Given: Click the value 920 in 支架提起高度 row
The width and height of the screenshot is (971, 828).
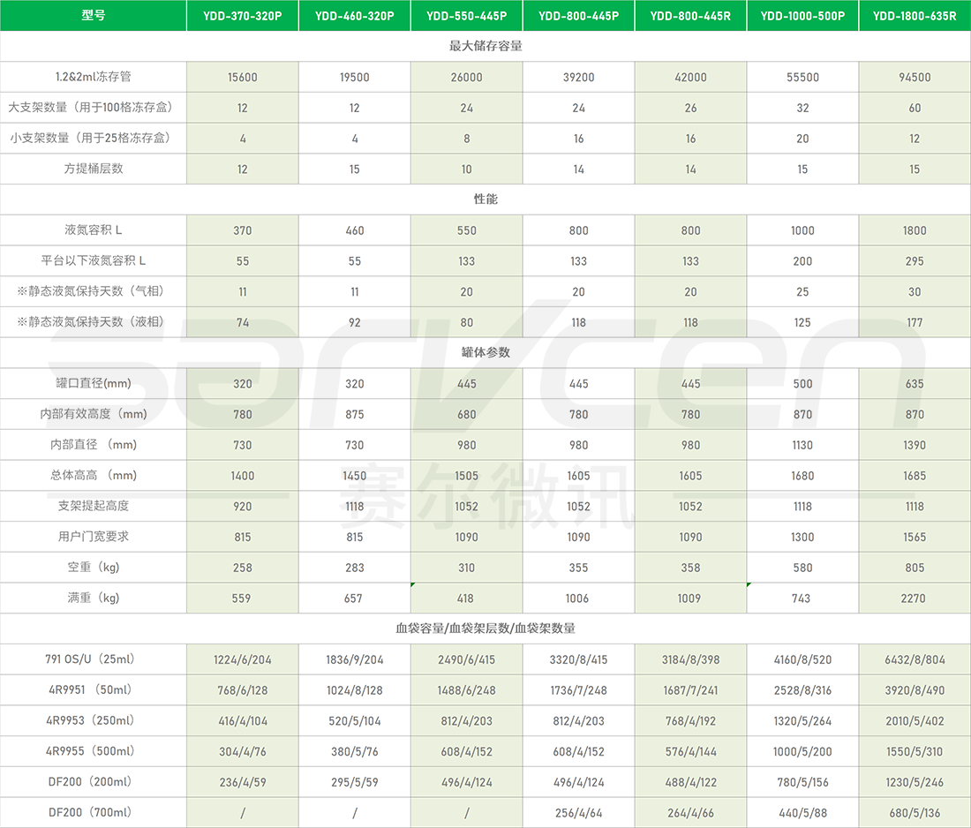Looking at the screenshot, I should pos(242,507).
